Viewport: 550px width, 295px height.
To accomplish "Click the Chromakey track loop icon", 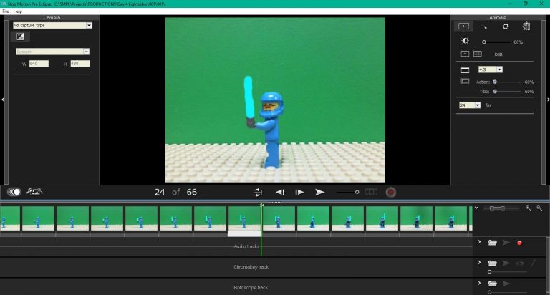I will click(x=520, y=263).
